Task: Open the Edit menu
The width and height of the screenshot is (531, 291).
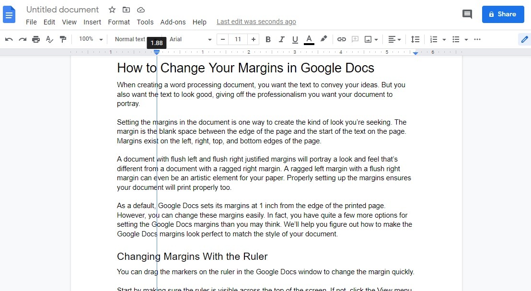Action: pos(49,22)
